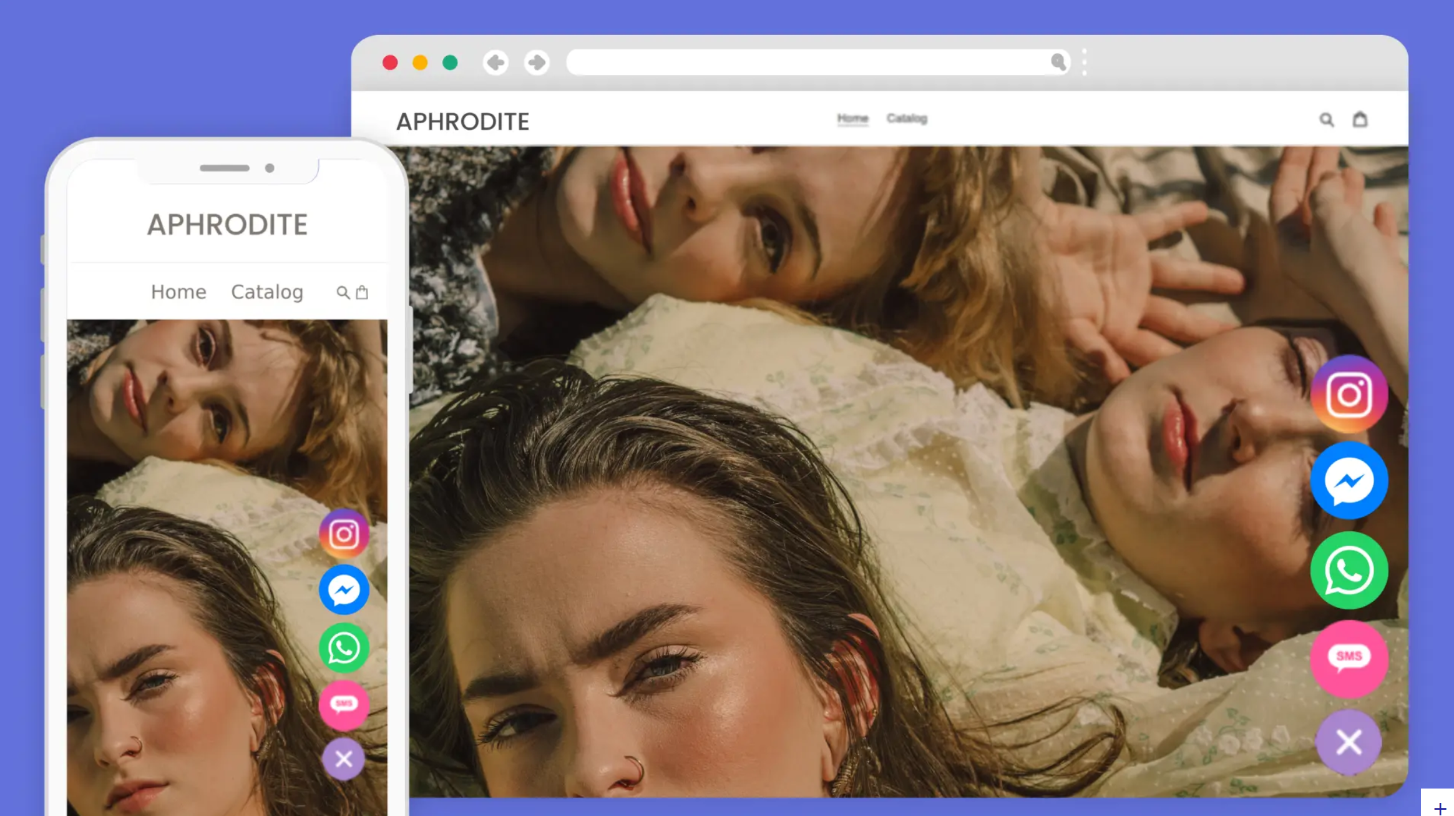The height and width of the screenshot is (816, 1454).
Task: Open Catalog in desktop navigation
Action: [907, 119]
